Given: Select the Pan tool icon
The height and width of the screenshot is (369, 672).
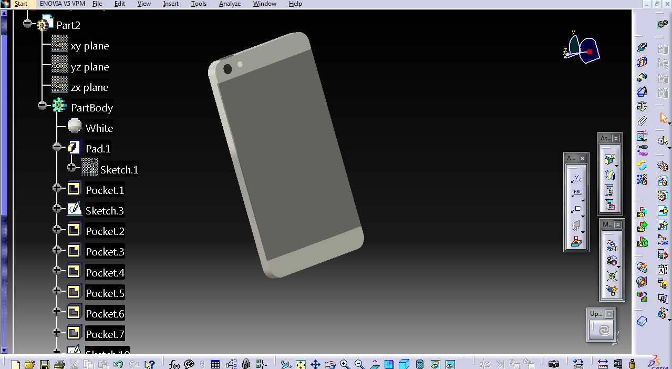Looking at the screenshot, I should click(x=315, y=364).
